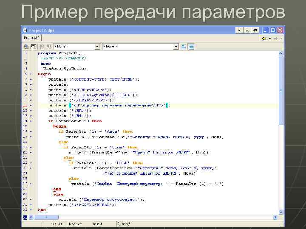The height and width of the screenshot is (229, 306).
Task: Minimize the Project3.dpr editor window
Action: coord(265,30)
